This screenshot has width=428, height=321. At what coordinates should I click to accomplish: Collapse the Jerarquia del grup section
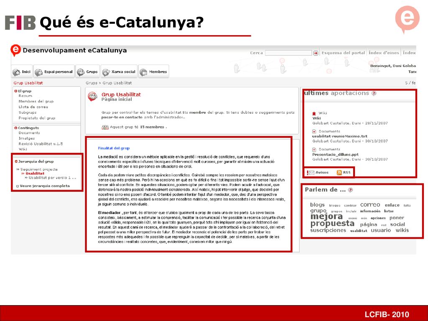pyautogui.click(x=16, y=161)
